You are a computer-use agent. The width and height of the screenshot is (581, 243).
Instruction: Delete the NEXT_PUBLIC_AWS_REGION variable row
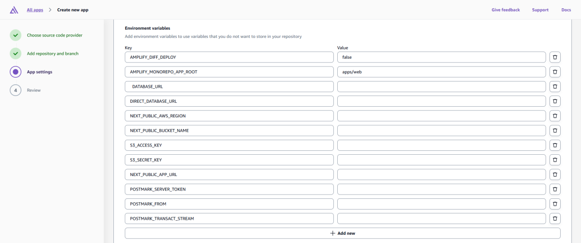[555, 116]
